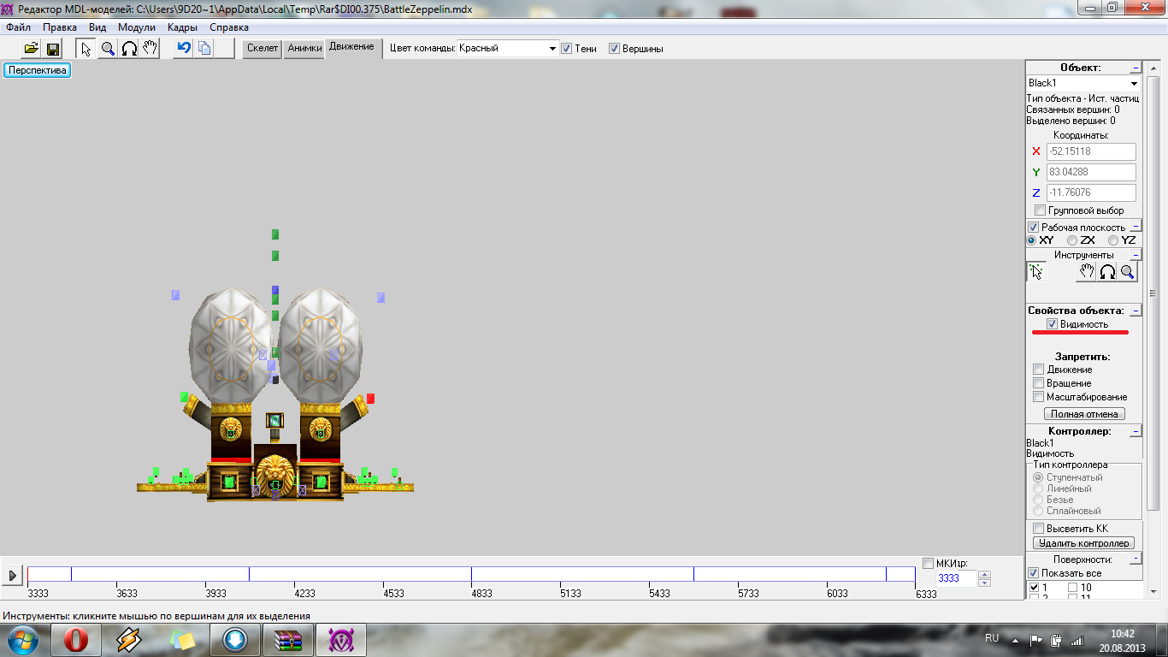Choose the rotate tool in the Инструменты panel

1107,272
